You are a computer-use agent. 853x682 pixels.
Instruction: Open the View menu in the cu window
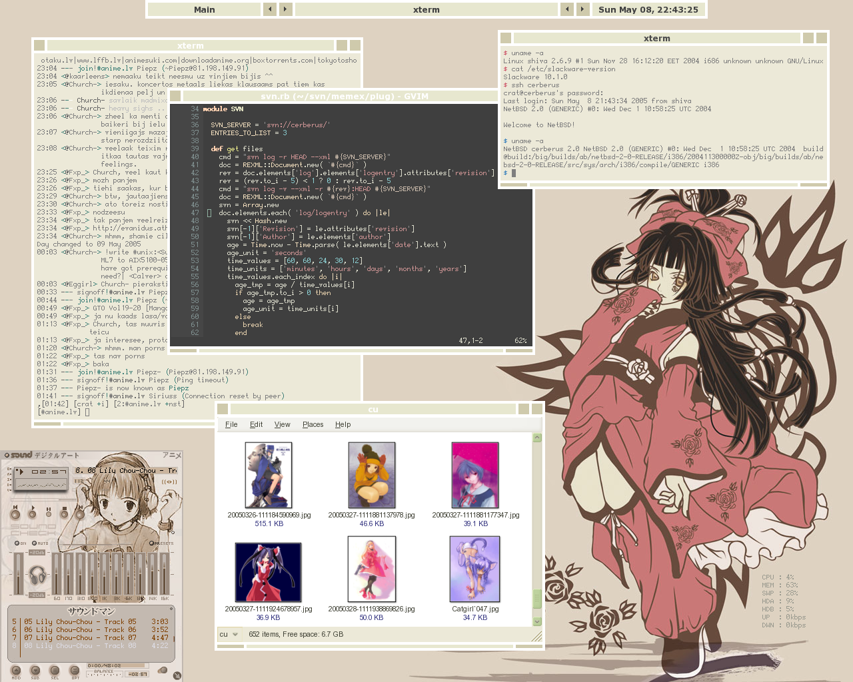pos(282,424)
